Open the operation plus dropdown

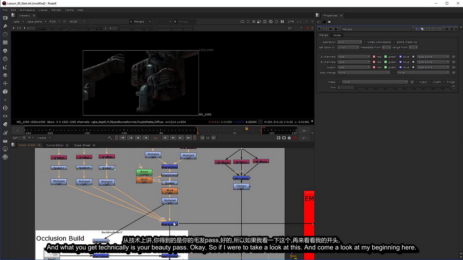click(350, 42)
